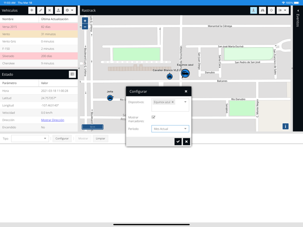Zoom in on the map

(85, 21)
